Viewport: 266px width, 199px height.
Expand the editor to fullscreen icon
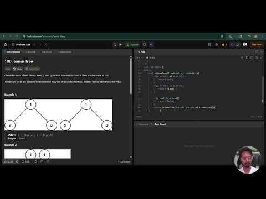point(262,57)
